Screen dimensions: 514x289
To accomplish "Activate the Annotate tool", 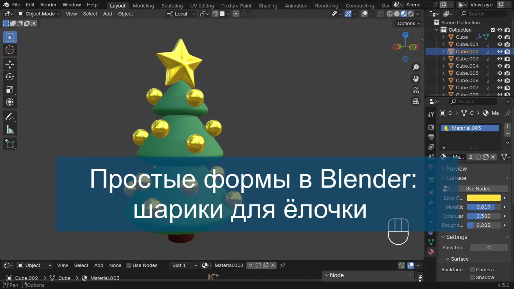I will [x=10, y=116].
